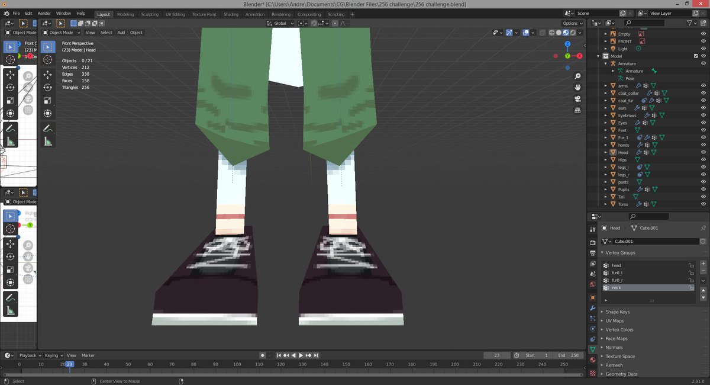Play the animation forward
710x385 pixels.
[301, 355]
